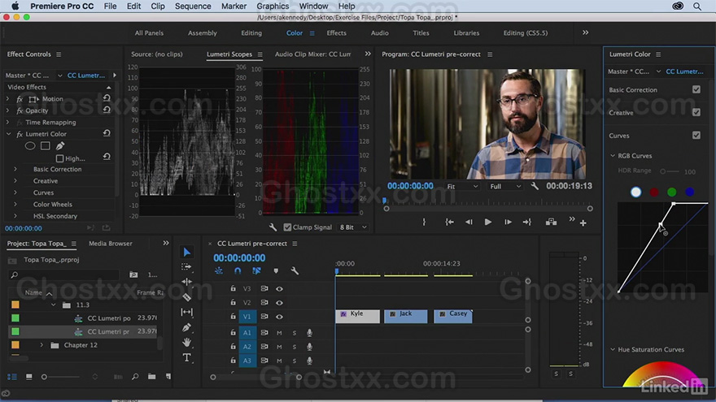The height and width of the screenshot is (402, 716).
Task: Expand Basic Correction in Effect Controls
Action: [15, 169]
